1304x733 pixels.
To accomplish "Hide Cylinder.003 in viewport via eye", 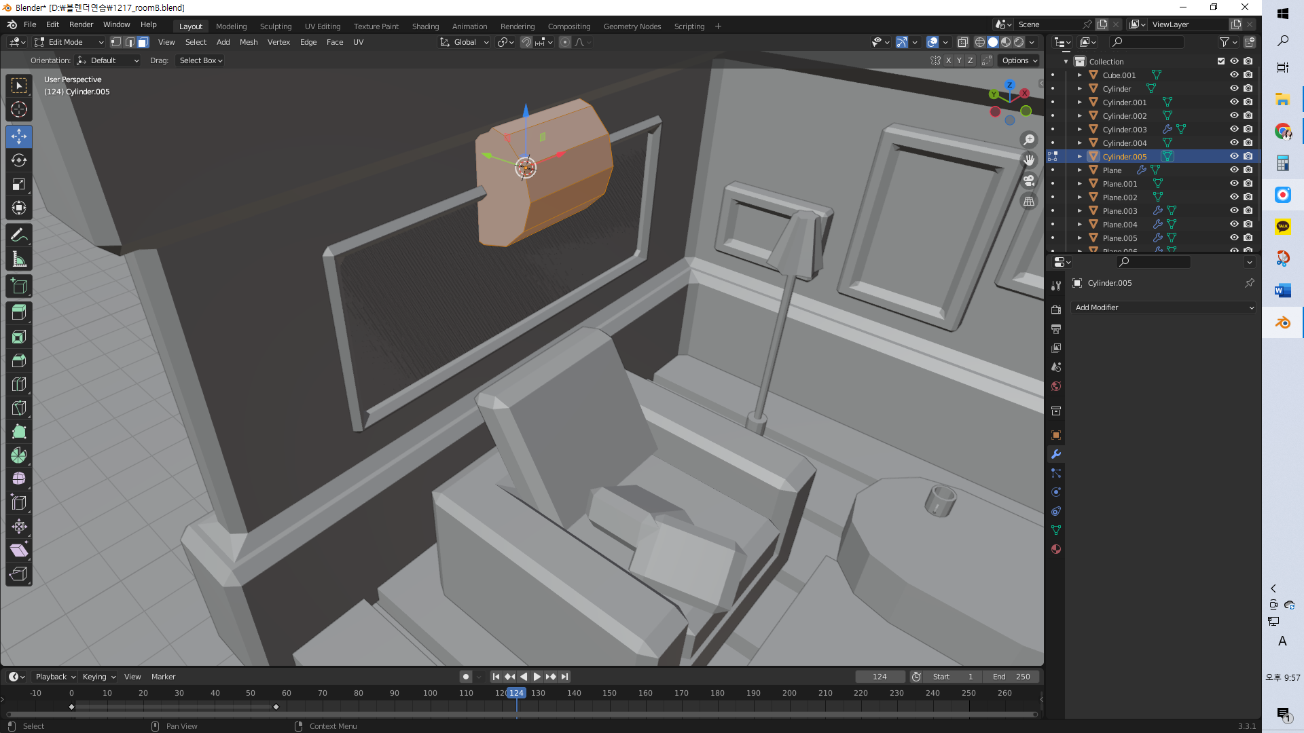I will [x=1234, y=129].
